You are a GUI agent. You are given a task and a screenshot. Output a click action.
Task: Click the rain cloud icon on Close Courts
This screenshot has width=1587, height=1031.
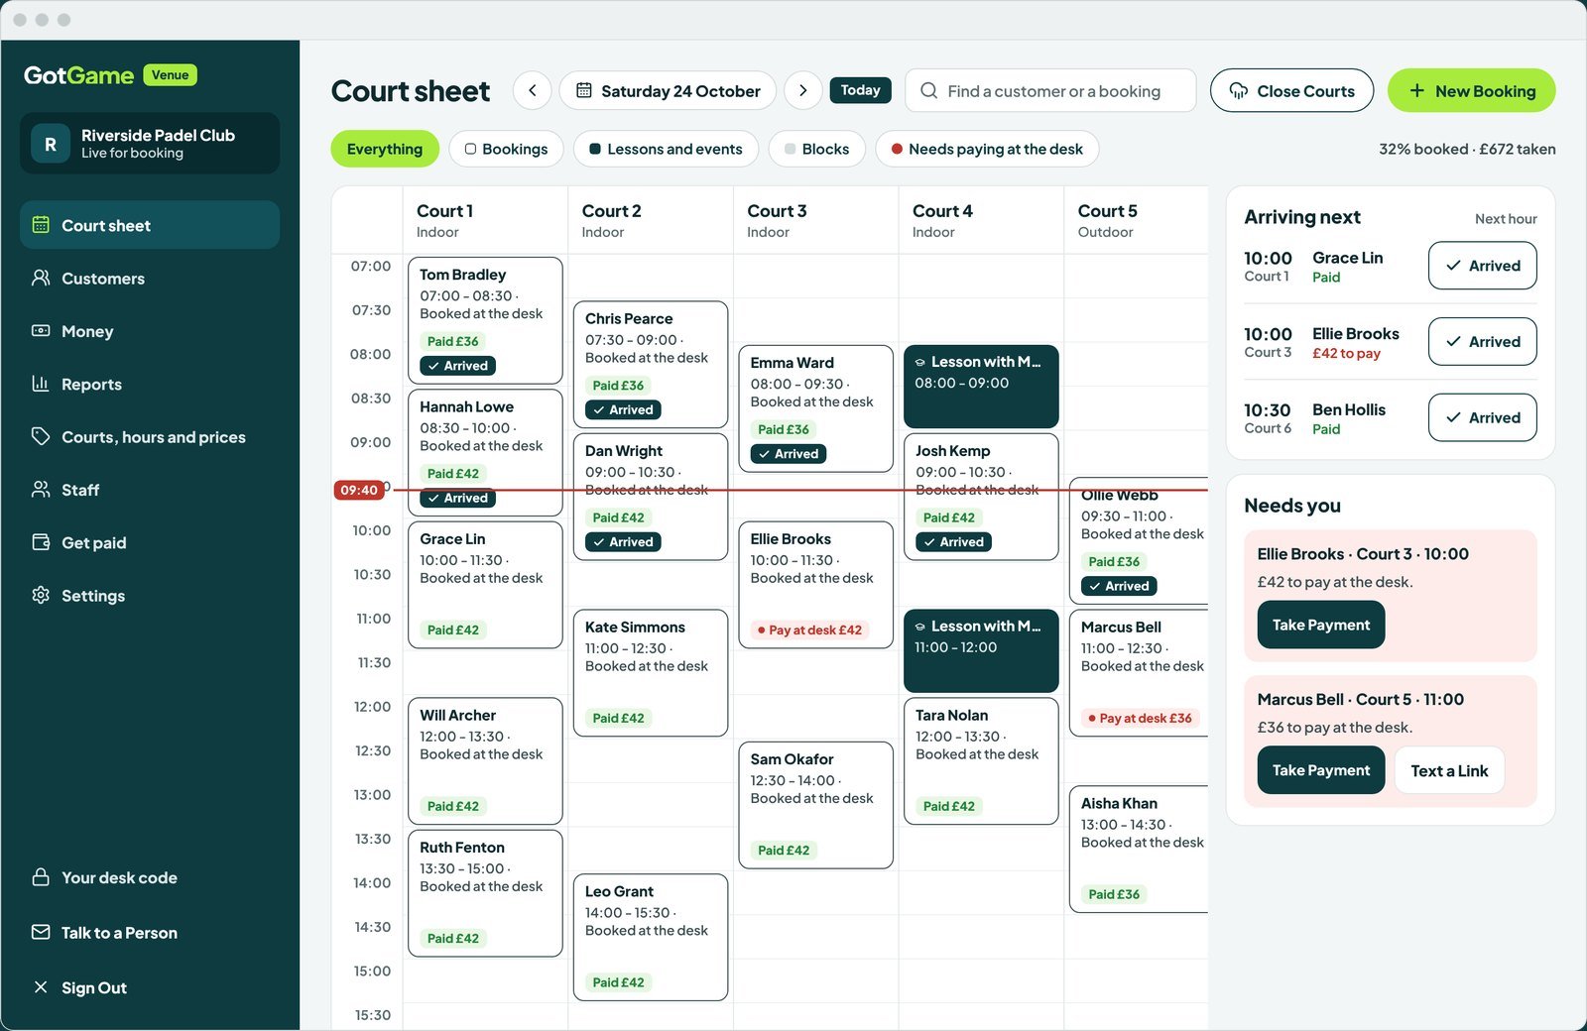click(x=1239, y=91)
